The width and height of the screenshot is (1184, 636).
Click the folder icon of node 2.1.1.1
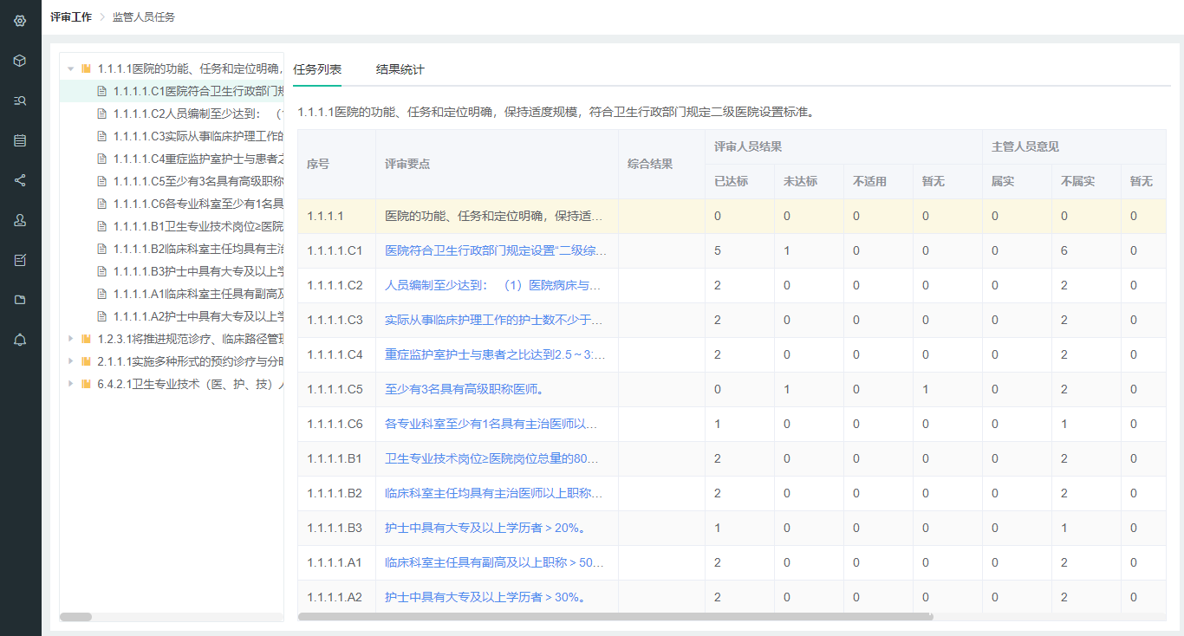tap(86, 361)
